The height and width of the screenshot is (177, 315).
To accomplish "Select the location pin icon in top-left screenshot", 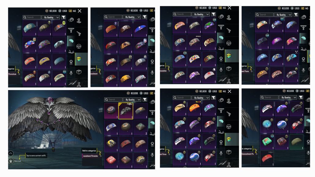I will point(71,62).
